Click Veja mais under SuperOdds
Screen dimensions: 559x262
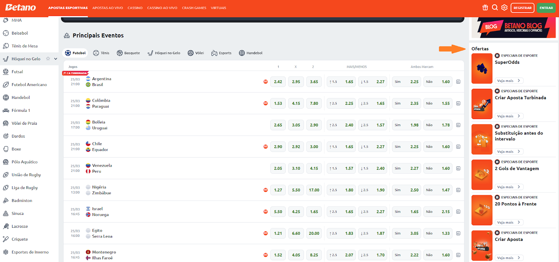[x=509, y=81]
